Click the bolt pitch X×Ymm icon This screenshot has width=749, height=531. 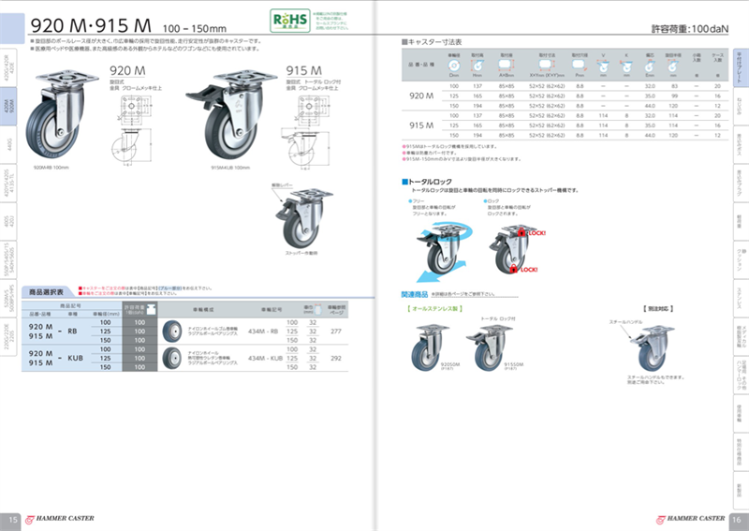547,65
